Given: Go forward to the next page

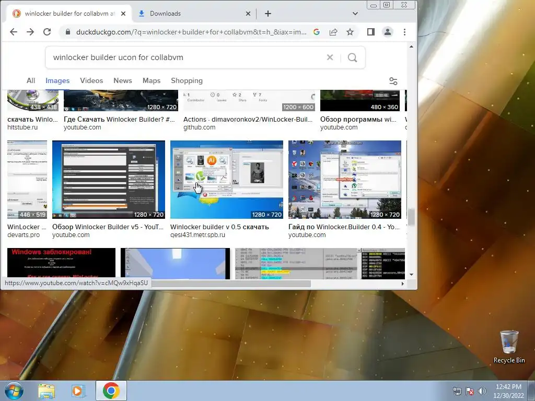Looking at the screenshot, I should click(30, 32).
